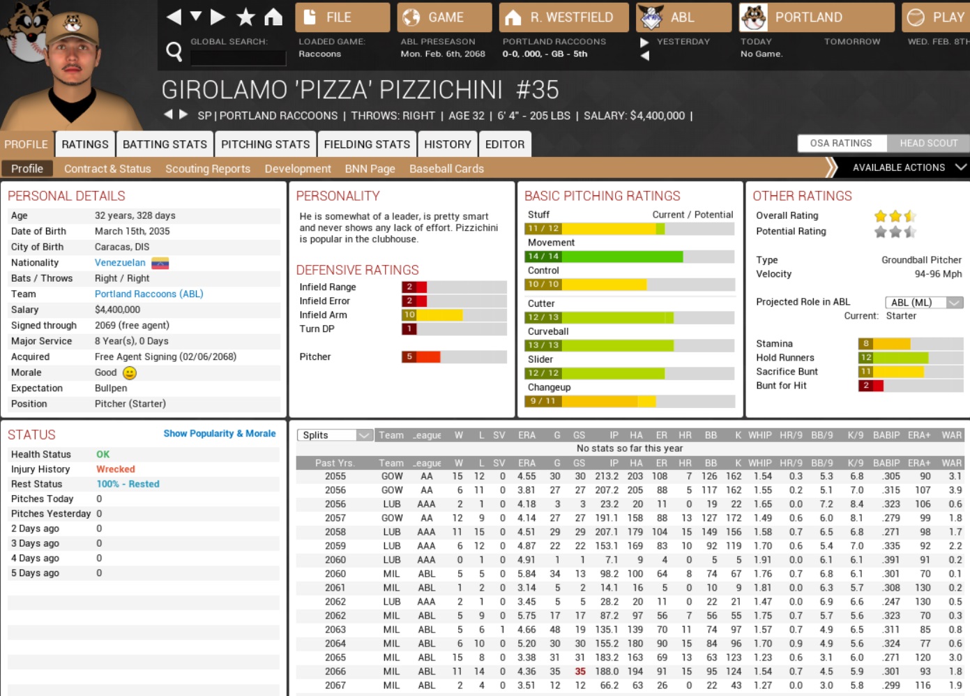Screen dimensions: 970x696
Task: Click the global search magnifier icon
Action: (174, 51)
